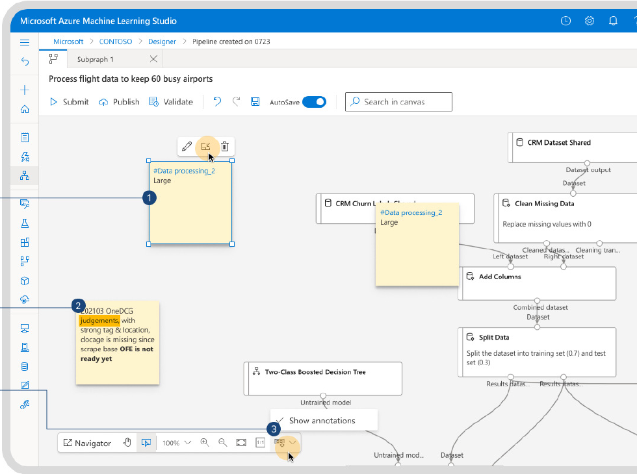This screenshot has height=474, width=637.
Task: Click the Combined dataset output port of Add Columns
Action: (537, 301)
